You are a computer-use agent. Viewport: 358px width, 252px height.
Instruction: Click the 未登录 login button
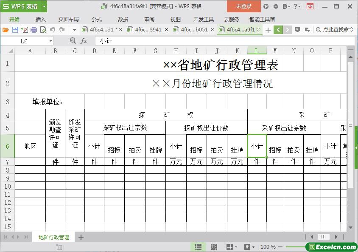[x=243, y=6]
